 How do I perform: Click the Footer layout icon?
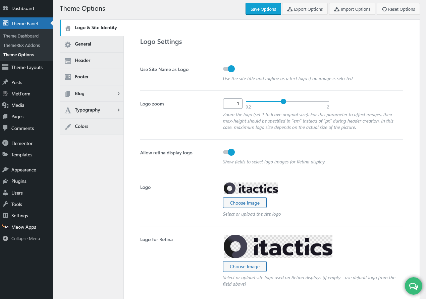[x=68, y=77]
